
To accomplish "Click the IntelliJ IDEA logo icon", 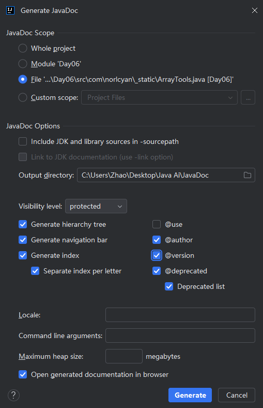I will 10,10.
